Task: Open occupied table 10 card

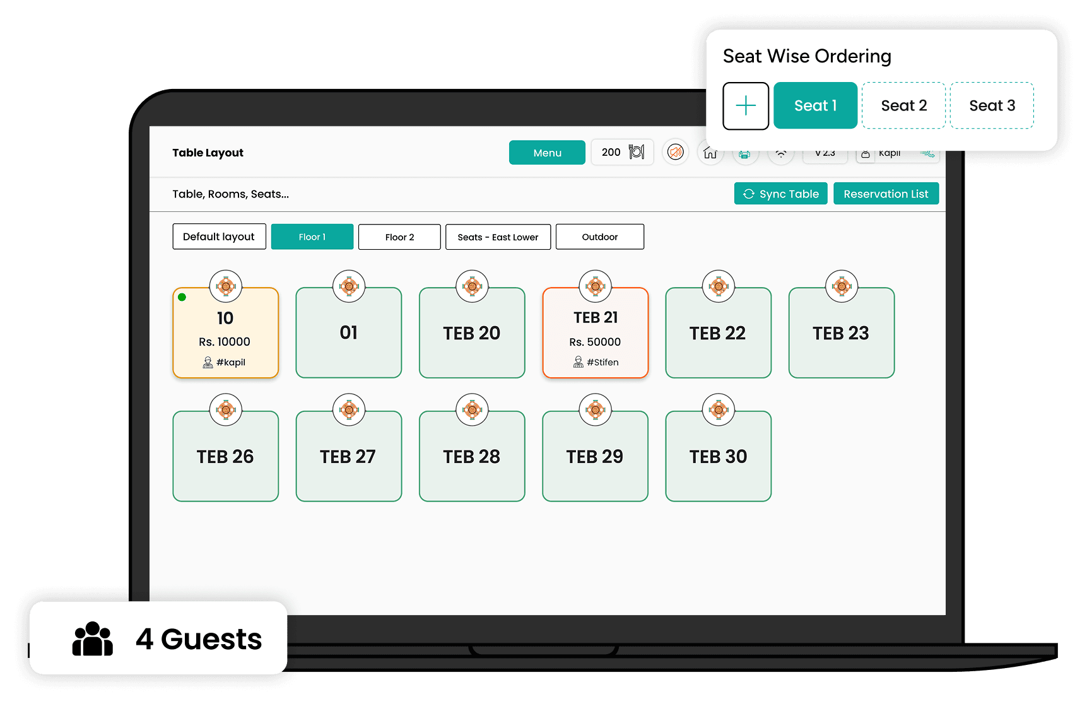Action: pos(225,333)
